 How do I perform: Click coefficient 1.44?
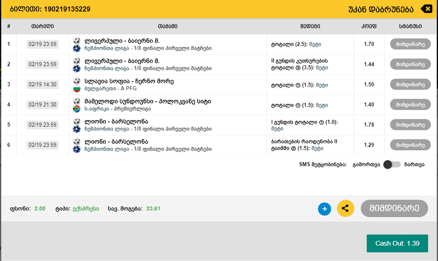[369, 64]
